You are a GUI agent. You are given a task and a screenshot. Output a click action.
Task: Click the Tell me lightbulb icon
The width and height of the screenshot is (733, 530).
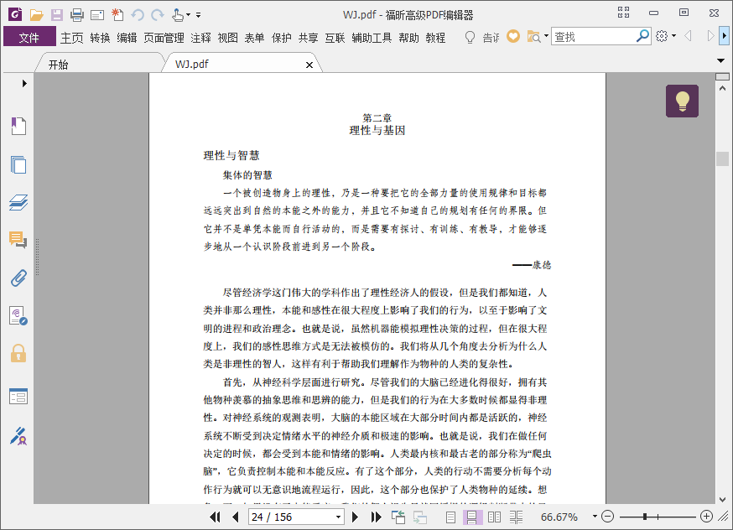pos(470,37)
